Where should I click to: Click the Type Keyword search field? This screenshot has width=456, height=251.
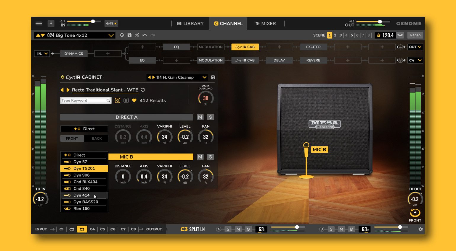click(x=86, y=100)
